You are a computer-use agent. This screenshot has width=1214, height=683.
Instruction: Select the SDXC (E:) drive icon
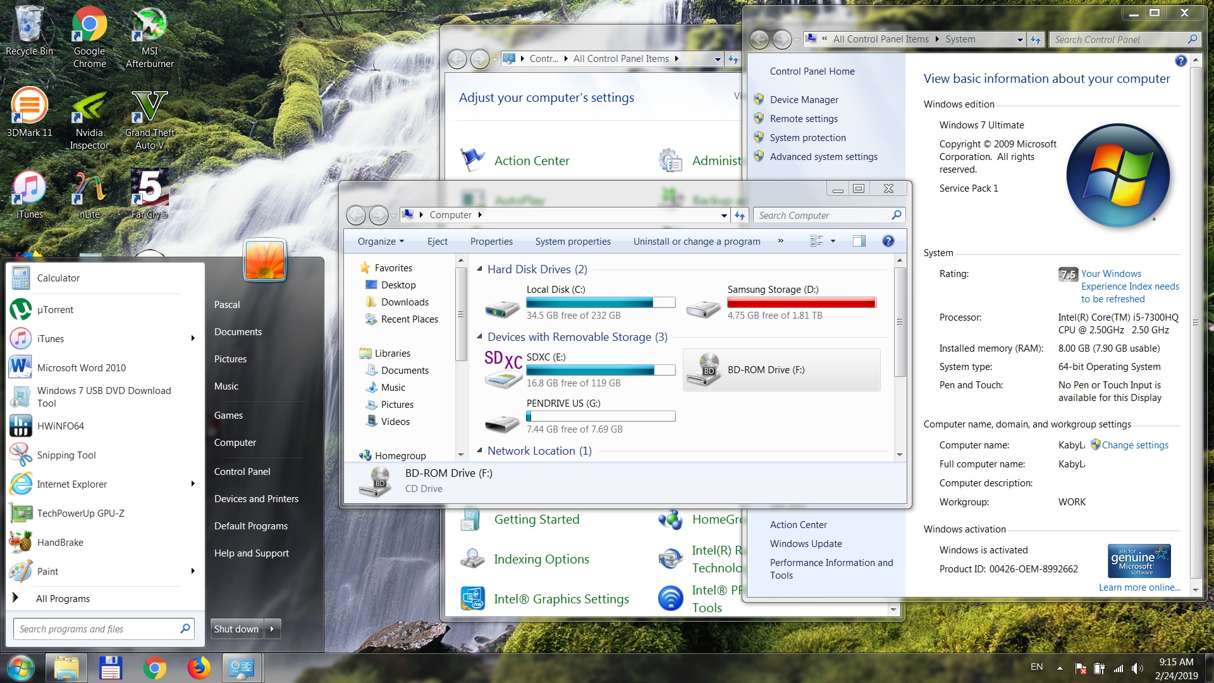(503, 369)
